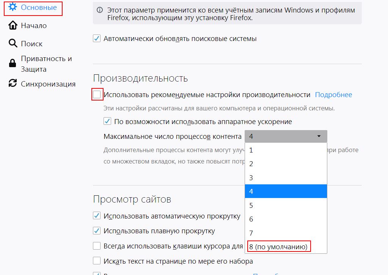Open the Поиск settings section
Viewport: 388px width, 275px height.
click(32, 44)
